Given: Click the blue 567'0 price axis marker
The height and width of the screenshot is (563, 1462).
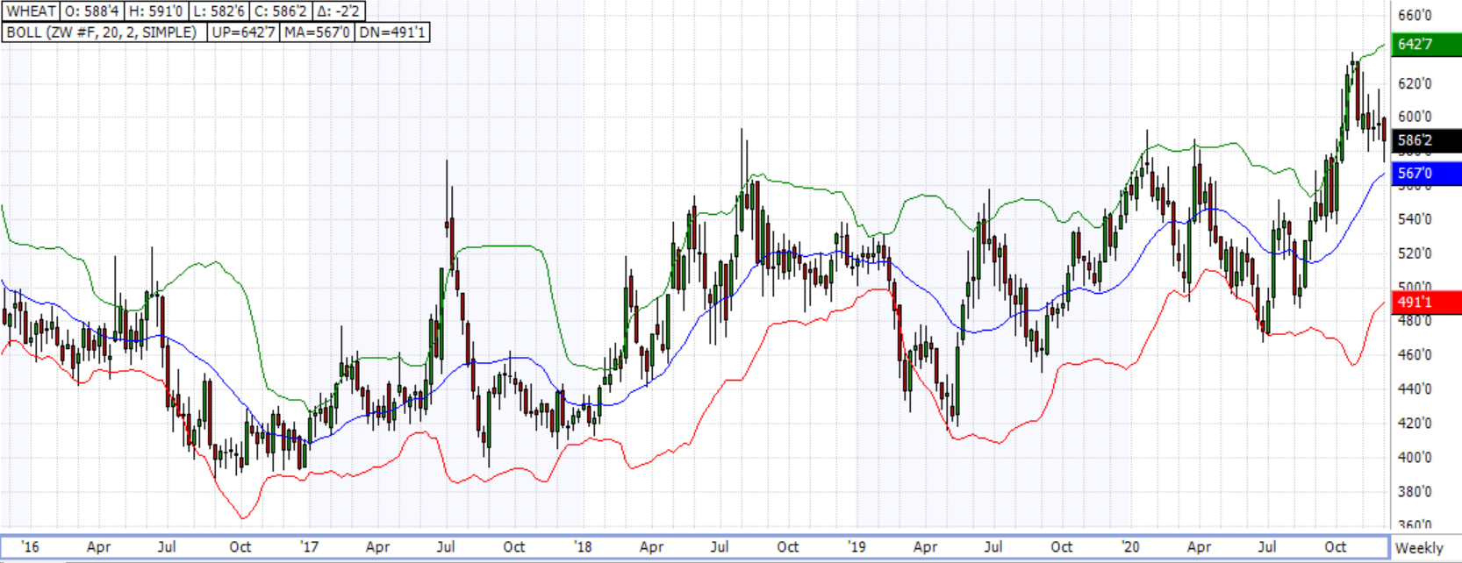Looking at the screenshot, I should pyautogui.click(x=1427, y=174).
